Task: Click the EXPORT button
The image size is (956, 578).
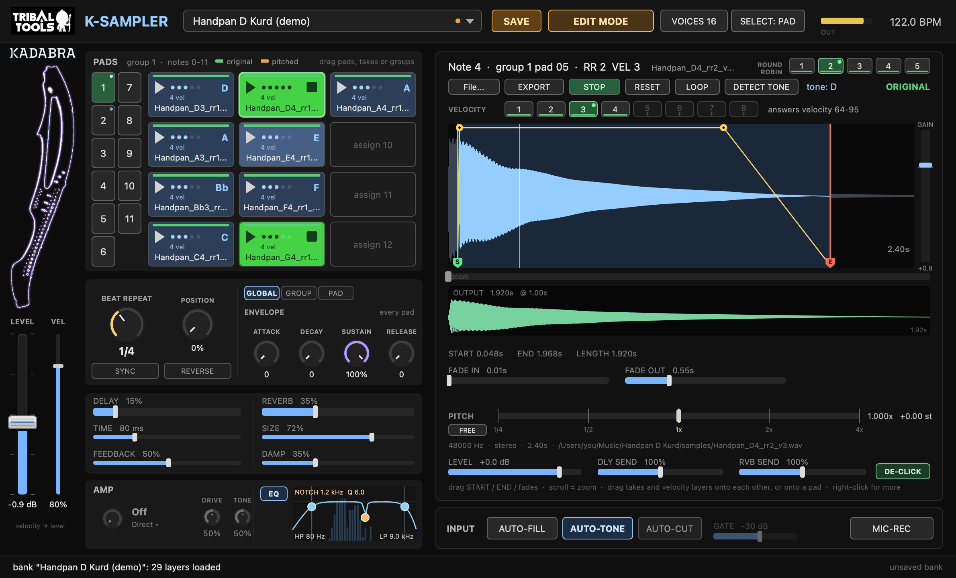Action: click(x=534, y=87)
